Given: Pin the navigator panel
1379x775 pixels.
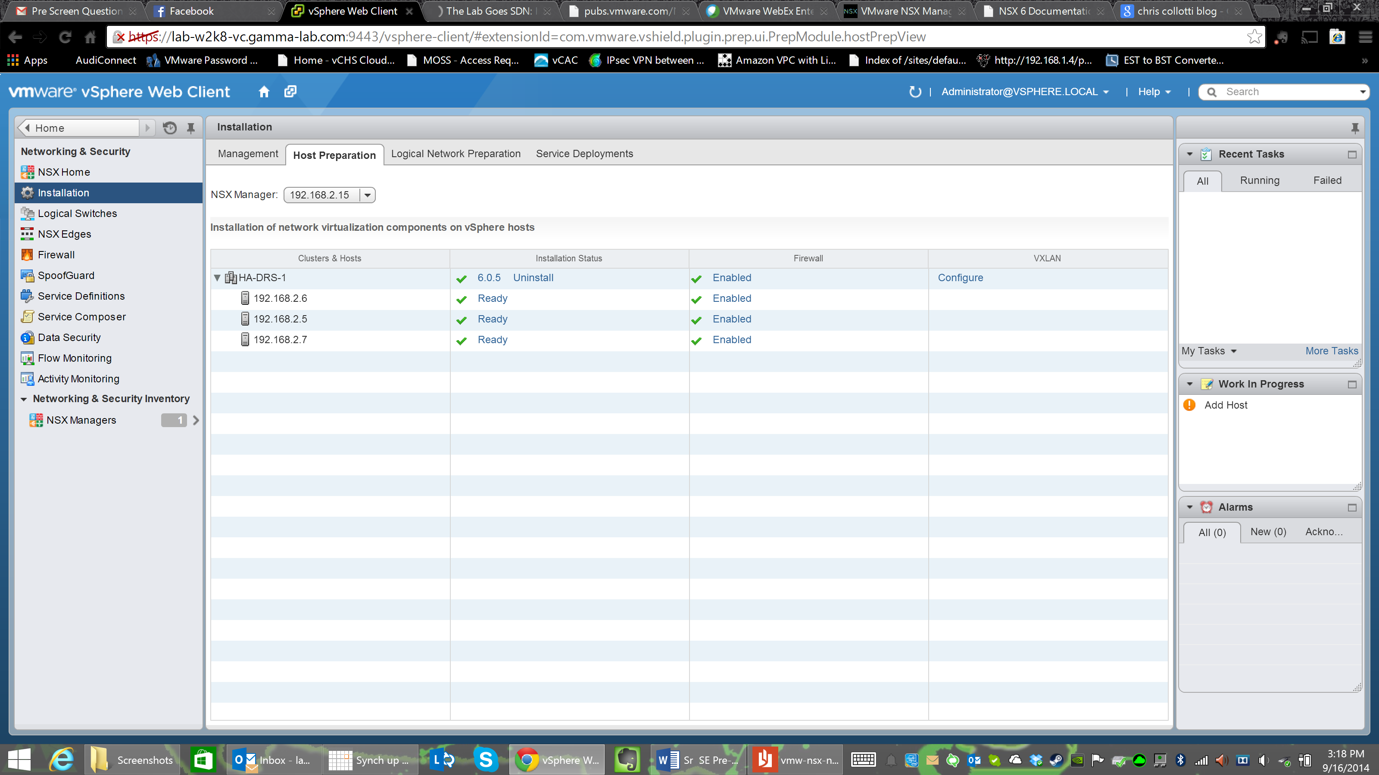Looking at the screenshot, I should click(190, 128).
